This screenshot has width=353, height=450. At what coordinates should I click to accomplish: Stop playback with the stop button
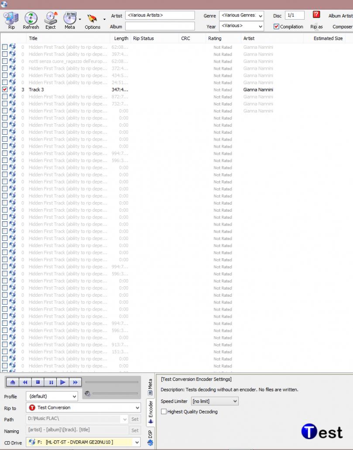point(38,382)
